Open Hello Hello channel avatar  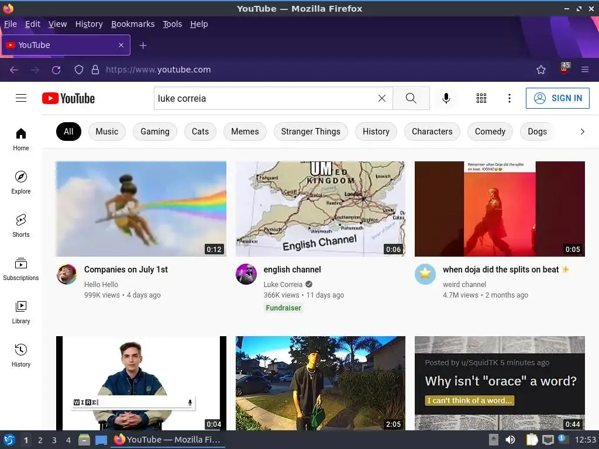coord(67,274)
